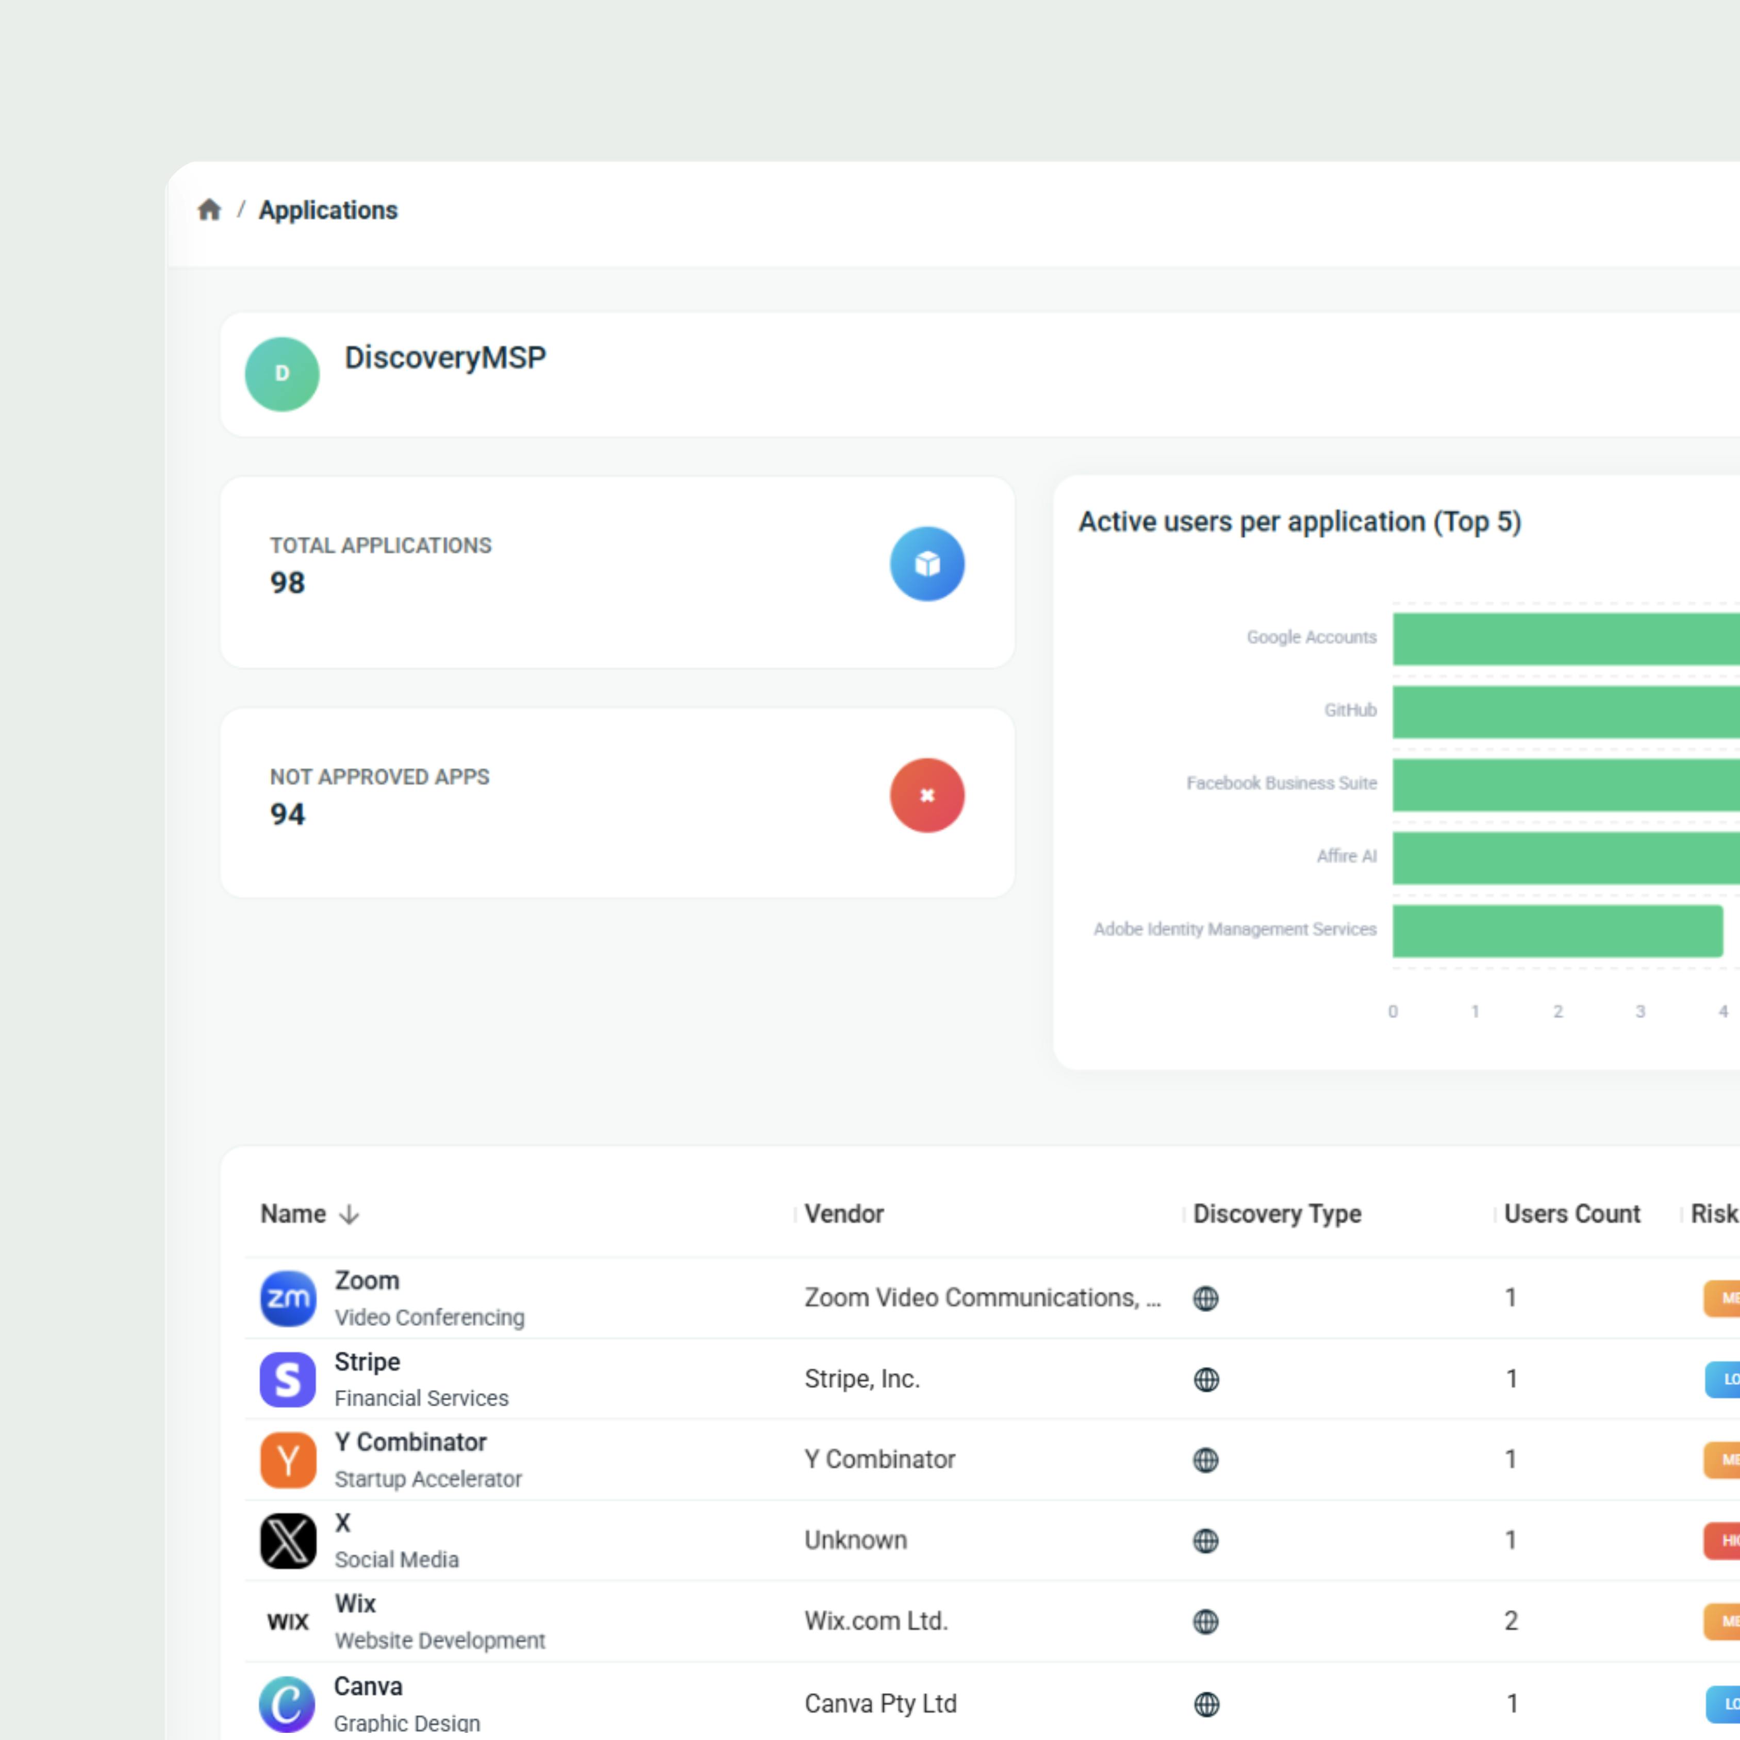This screenshot has width=1740, height=1740.
Task: Click the Google Accounts chart bar
Action: pos(1565,639)
